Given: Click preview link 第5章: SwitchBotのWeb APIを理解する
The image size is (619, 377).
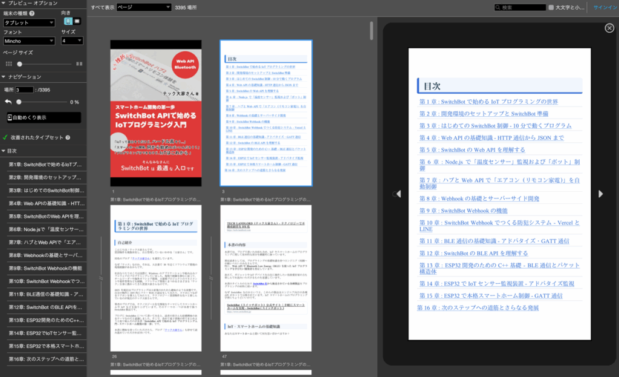Looking at the screenshot, I should pos(472,150).
